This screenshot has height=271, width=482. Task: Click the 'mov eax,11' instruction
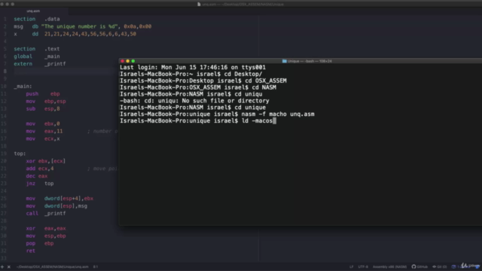(44, 131)
